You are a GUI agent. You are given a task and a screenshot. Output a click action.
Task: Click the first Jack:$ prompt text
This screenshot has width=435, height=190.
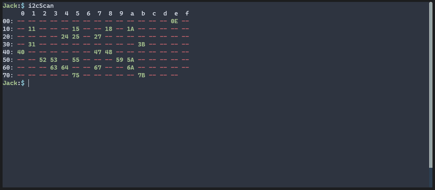[x=14, y=6]
